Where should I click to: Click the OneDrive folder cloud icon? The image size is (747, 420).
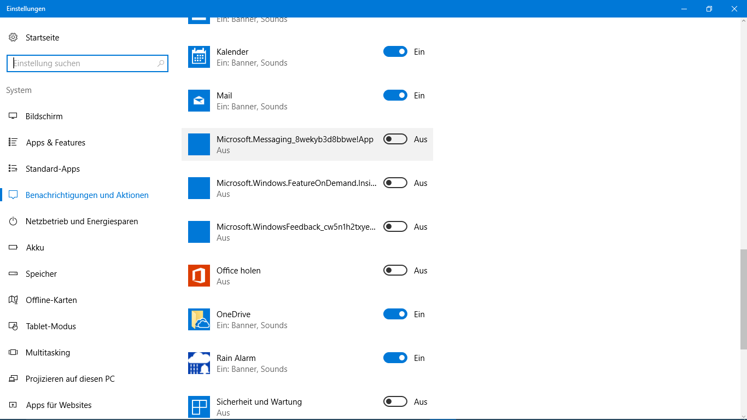click(199, 319)
